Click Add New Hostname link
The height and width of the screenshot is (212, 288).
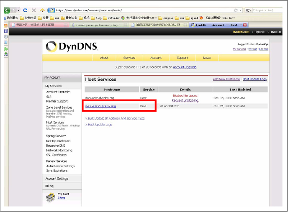[226, 79]
